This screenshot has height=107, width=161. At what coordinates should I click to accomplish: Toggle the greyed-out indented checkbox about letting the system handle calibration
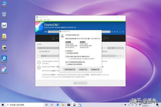pyautogui.click(x=68, y=59)
